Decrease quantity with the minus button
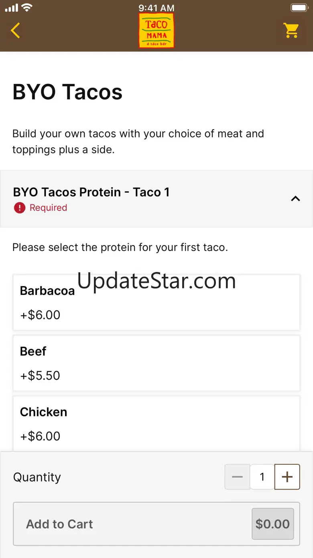 [237, 477]
